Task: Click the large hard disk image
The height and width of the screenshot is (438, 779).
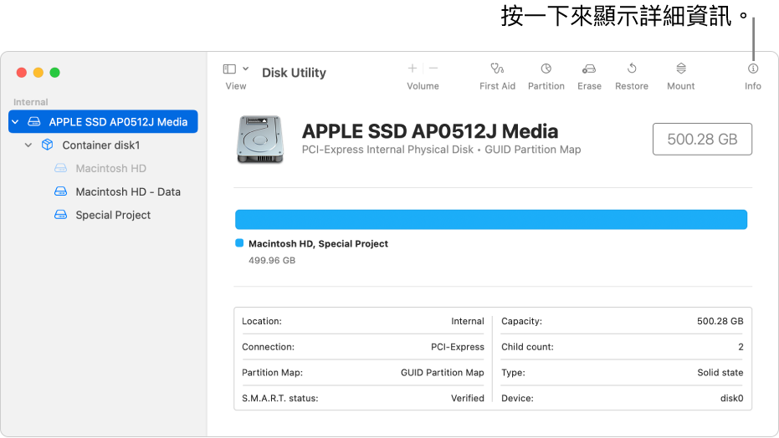Action: coord(260,140)
